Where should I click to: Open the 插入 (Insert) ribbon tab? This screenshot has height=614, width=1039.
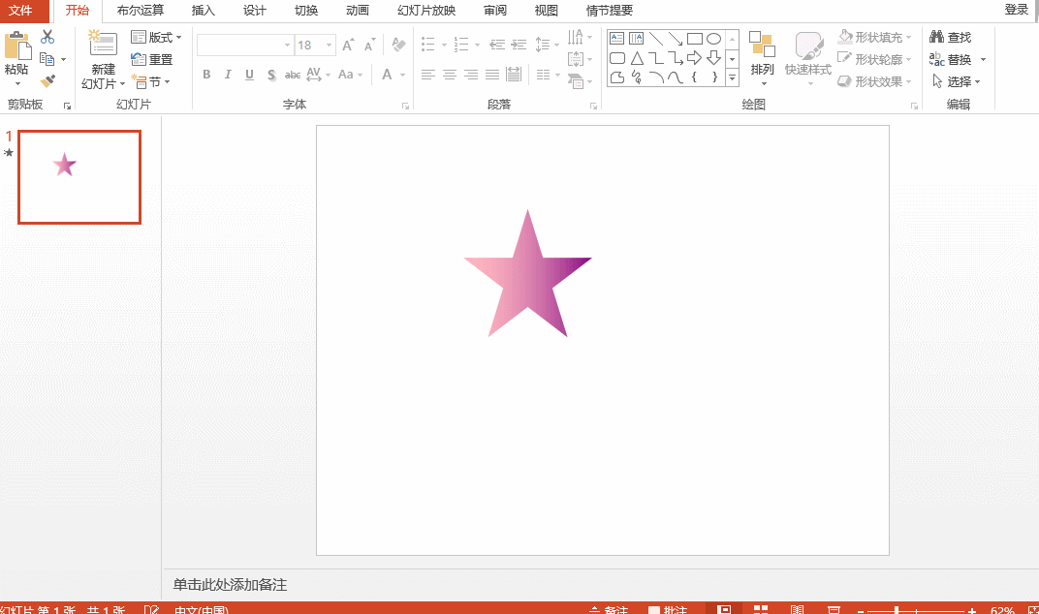coord(204,11)
